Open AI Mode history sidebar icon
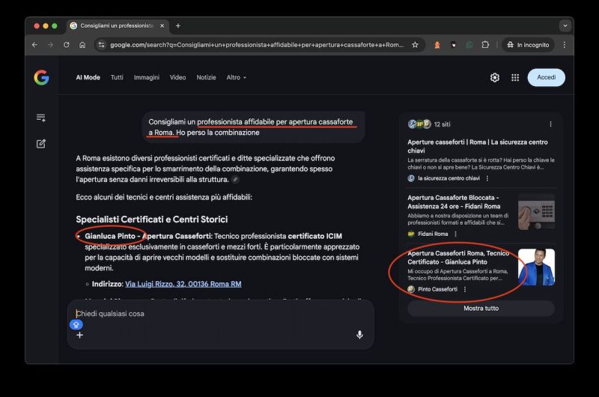Viewport: 599px width, 397px height. click(x=41, y=118)
